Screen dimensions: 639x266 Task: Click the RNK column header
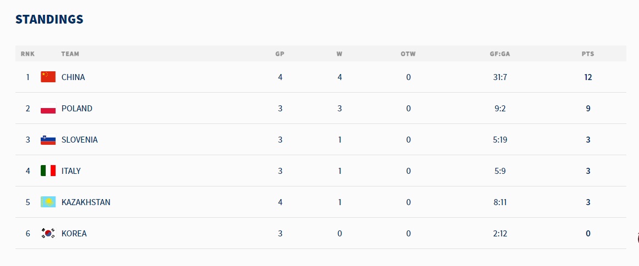coord(28,54)
